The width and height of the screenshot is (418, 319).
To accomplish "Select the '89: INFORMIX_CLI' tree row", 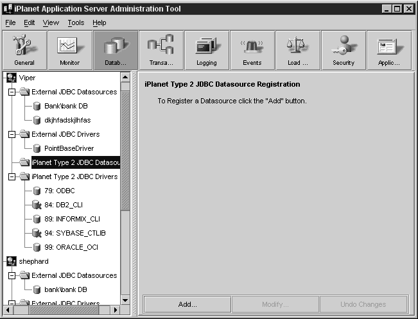I will pyautogui.click(x=73, y=219).
